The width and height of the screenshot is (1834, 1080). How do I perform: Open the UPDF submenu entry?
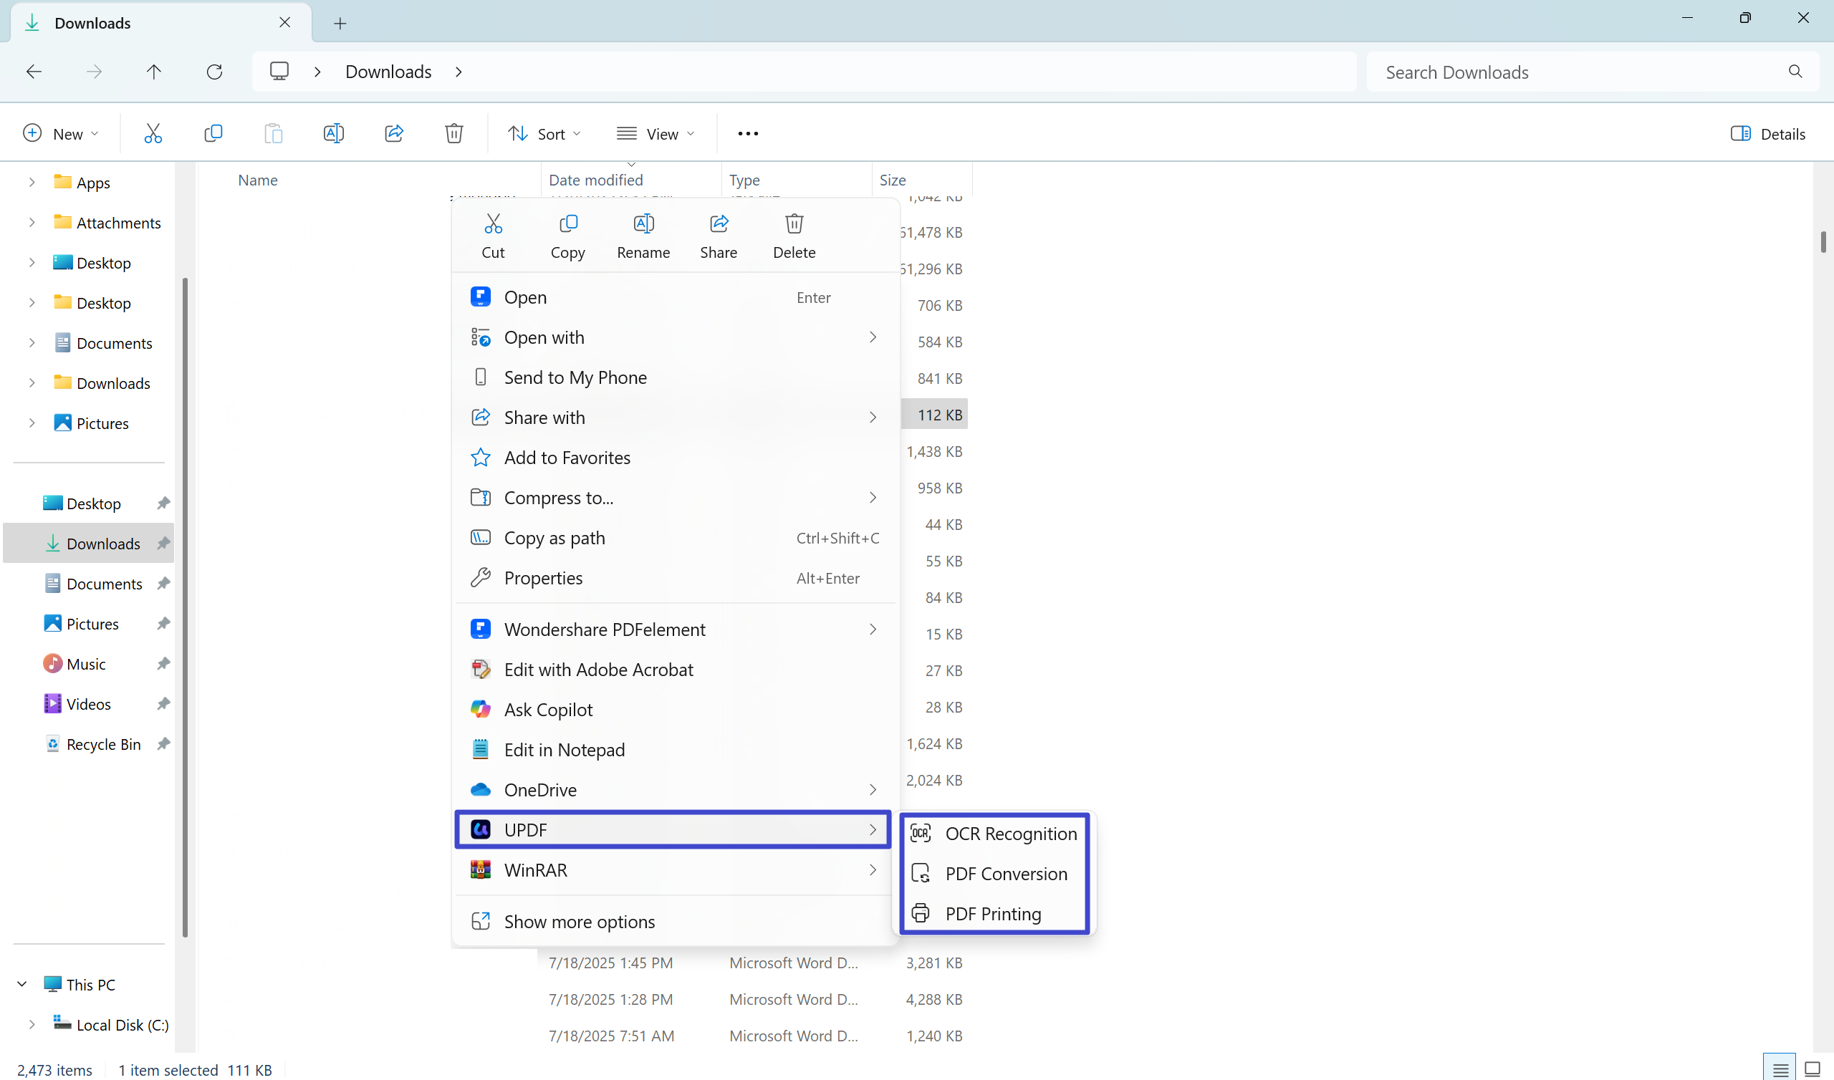click(x=673, y=829)
